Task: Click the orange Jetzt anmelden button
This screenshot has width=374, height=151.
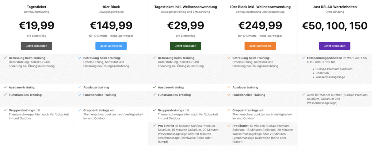Action: (x=260, y=46)
